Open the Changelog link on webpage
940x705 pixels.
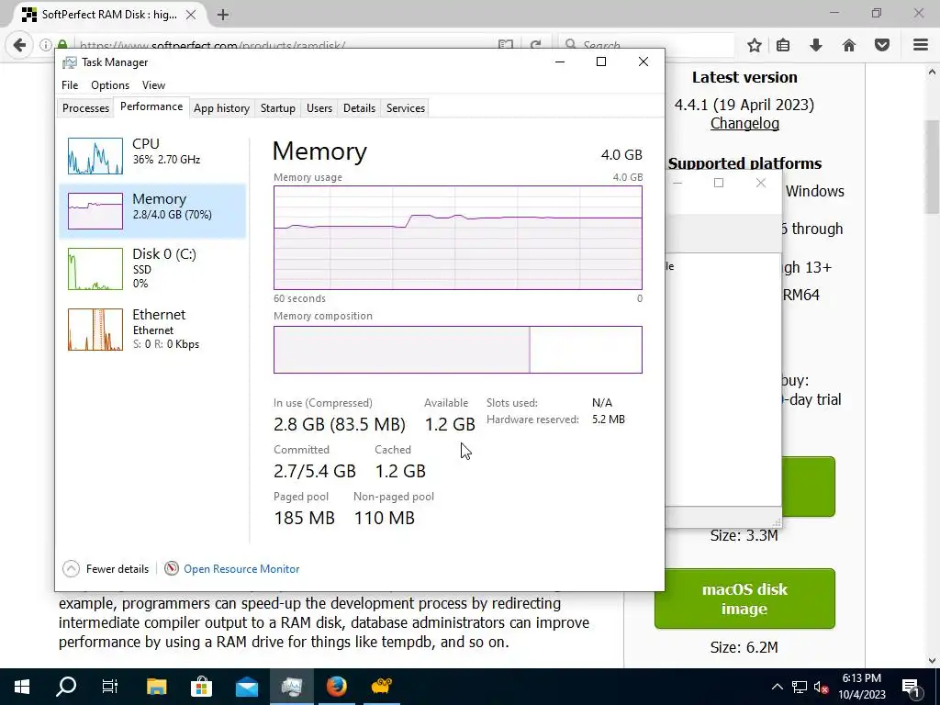pyautogui.click(x=744, y=124)
